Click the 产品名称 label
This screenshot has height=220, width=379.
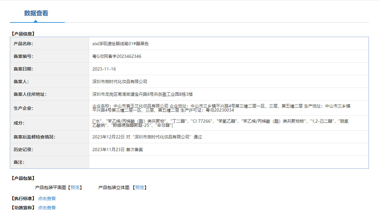click(23, 44)
